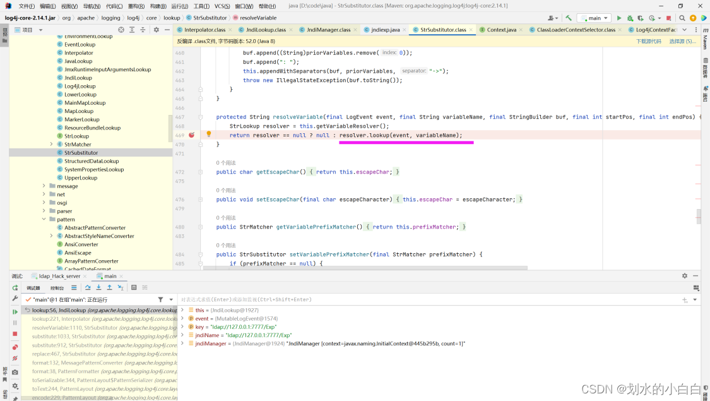
Task: Click the resolveVariable breadcrumb
Action: (x=258, y=18)
